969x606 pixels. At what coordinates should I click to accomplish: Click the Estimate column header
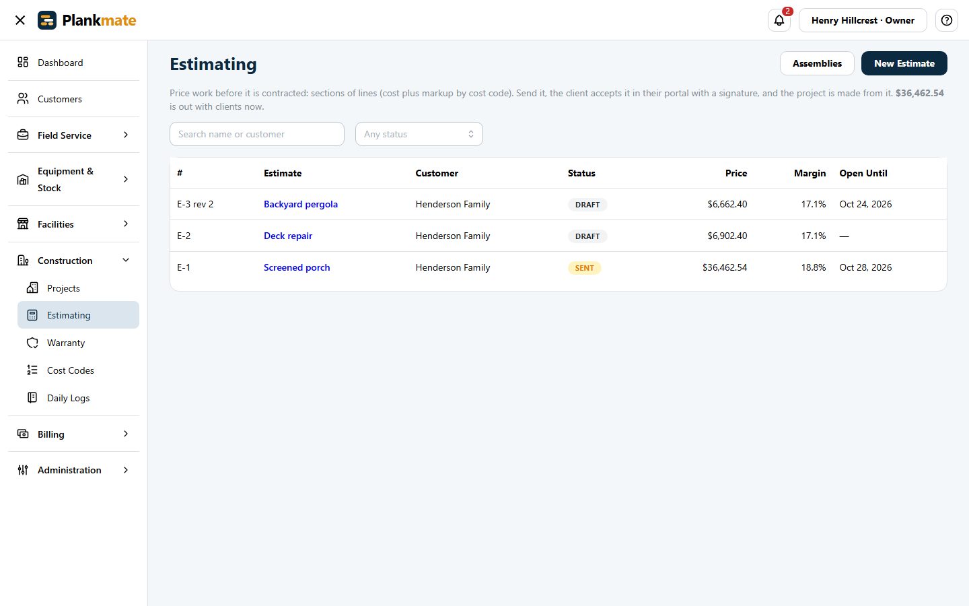[x=283, y=173]
